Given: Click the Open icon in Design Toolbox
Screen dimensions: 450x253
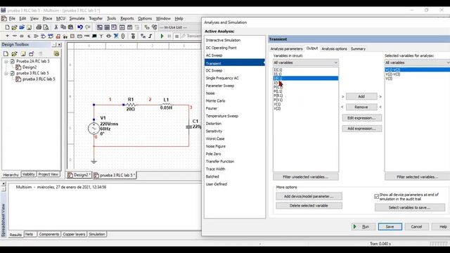Looking at the screenshot, I should pos(14,53).
